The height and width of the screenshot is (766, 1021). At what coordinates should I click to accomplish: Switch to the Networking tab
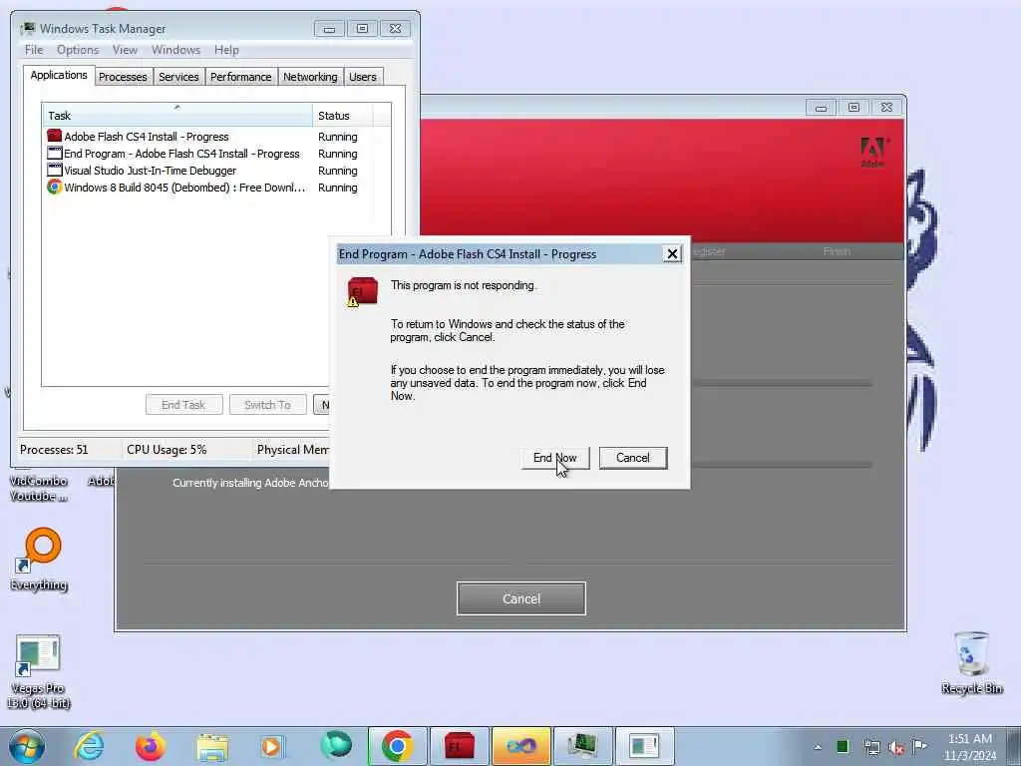[x=310, y=77]
